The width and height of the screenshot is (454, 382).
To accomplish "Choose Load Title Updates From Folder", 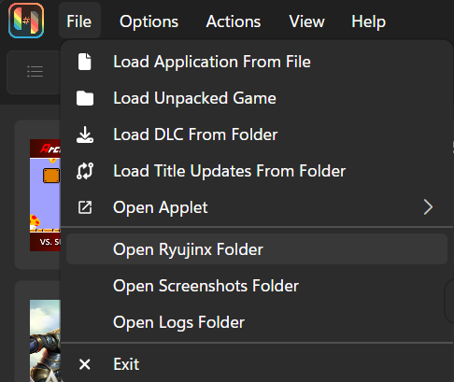I will 257,171.
